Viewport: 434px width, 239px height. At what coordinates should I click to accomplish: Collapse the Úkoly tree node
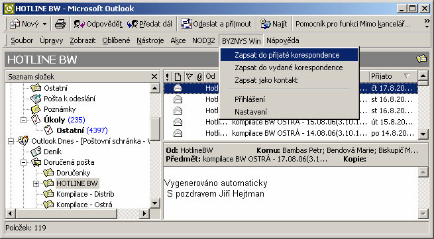point(24,120)
